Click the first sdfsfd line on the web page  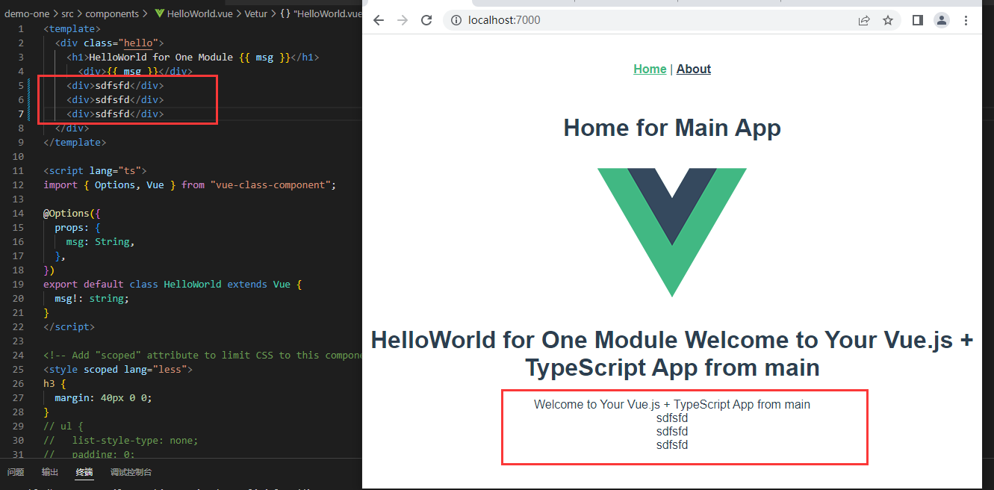672,418
